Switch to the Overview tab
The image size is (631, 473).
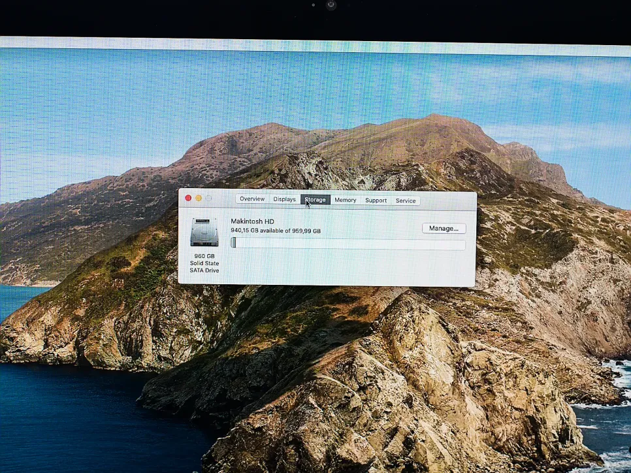pos(252,199)
